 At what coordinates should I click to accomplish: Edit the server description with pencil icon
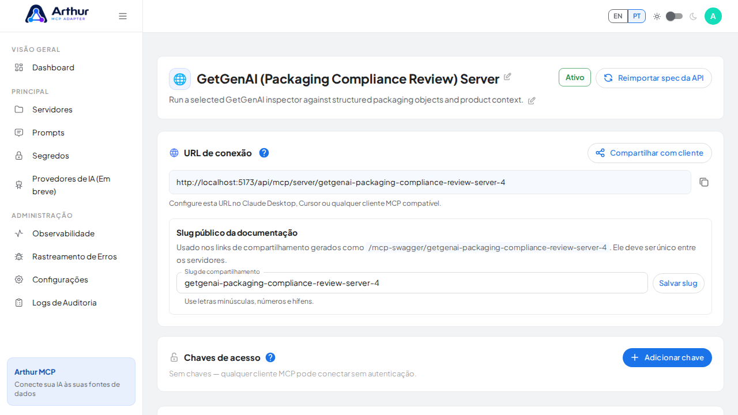click(532, 100)
